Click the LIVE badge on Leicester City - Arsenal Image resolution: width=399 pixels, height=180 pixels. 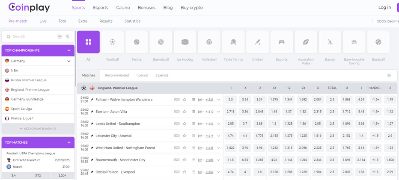177,136
